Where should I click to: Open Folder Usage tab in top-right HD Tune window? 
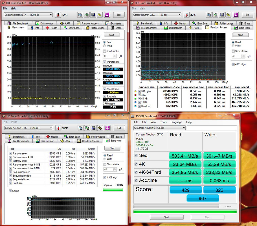click(224, 23)
